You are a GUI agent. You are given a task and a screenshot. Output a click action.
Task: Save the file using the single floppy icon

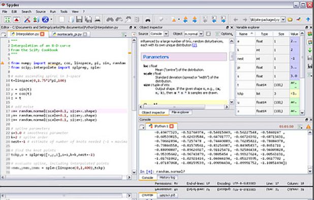coord(79,19)
